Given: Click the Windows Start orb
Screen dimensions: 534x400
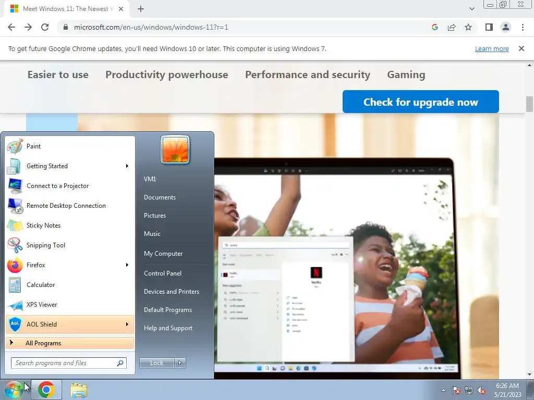Looking at the screenshot, I should coord(14,390).
